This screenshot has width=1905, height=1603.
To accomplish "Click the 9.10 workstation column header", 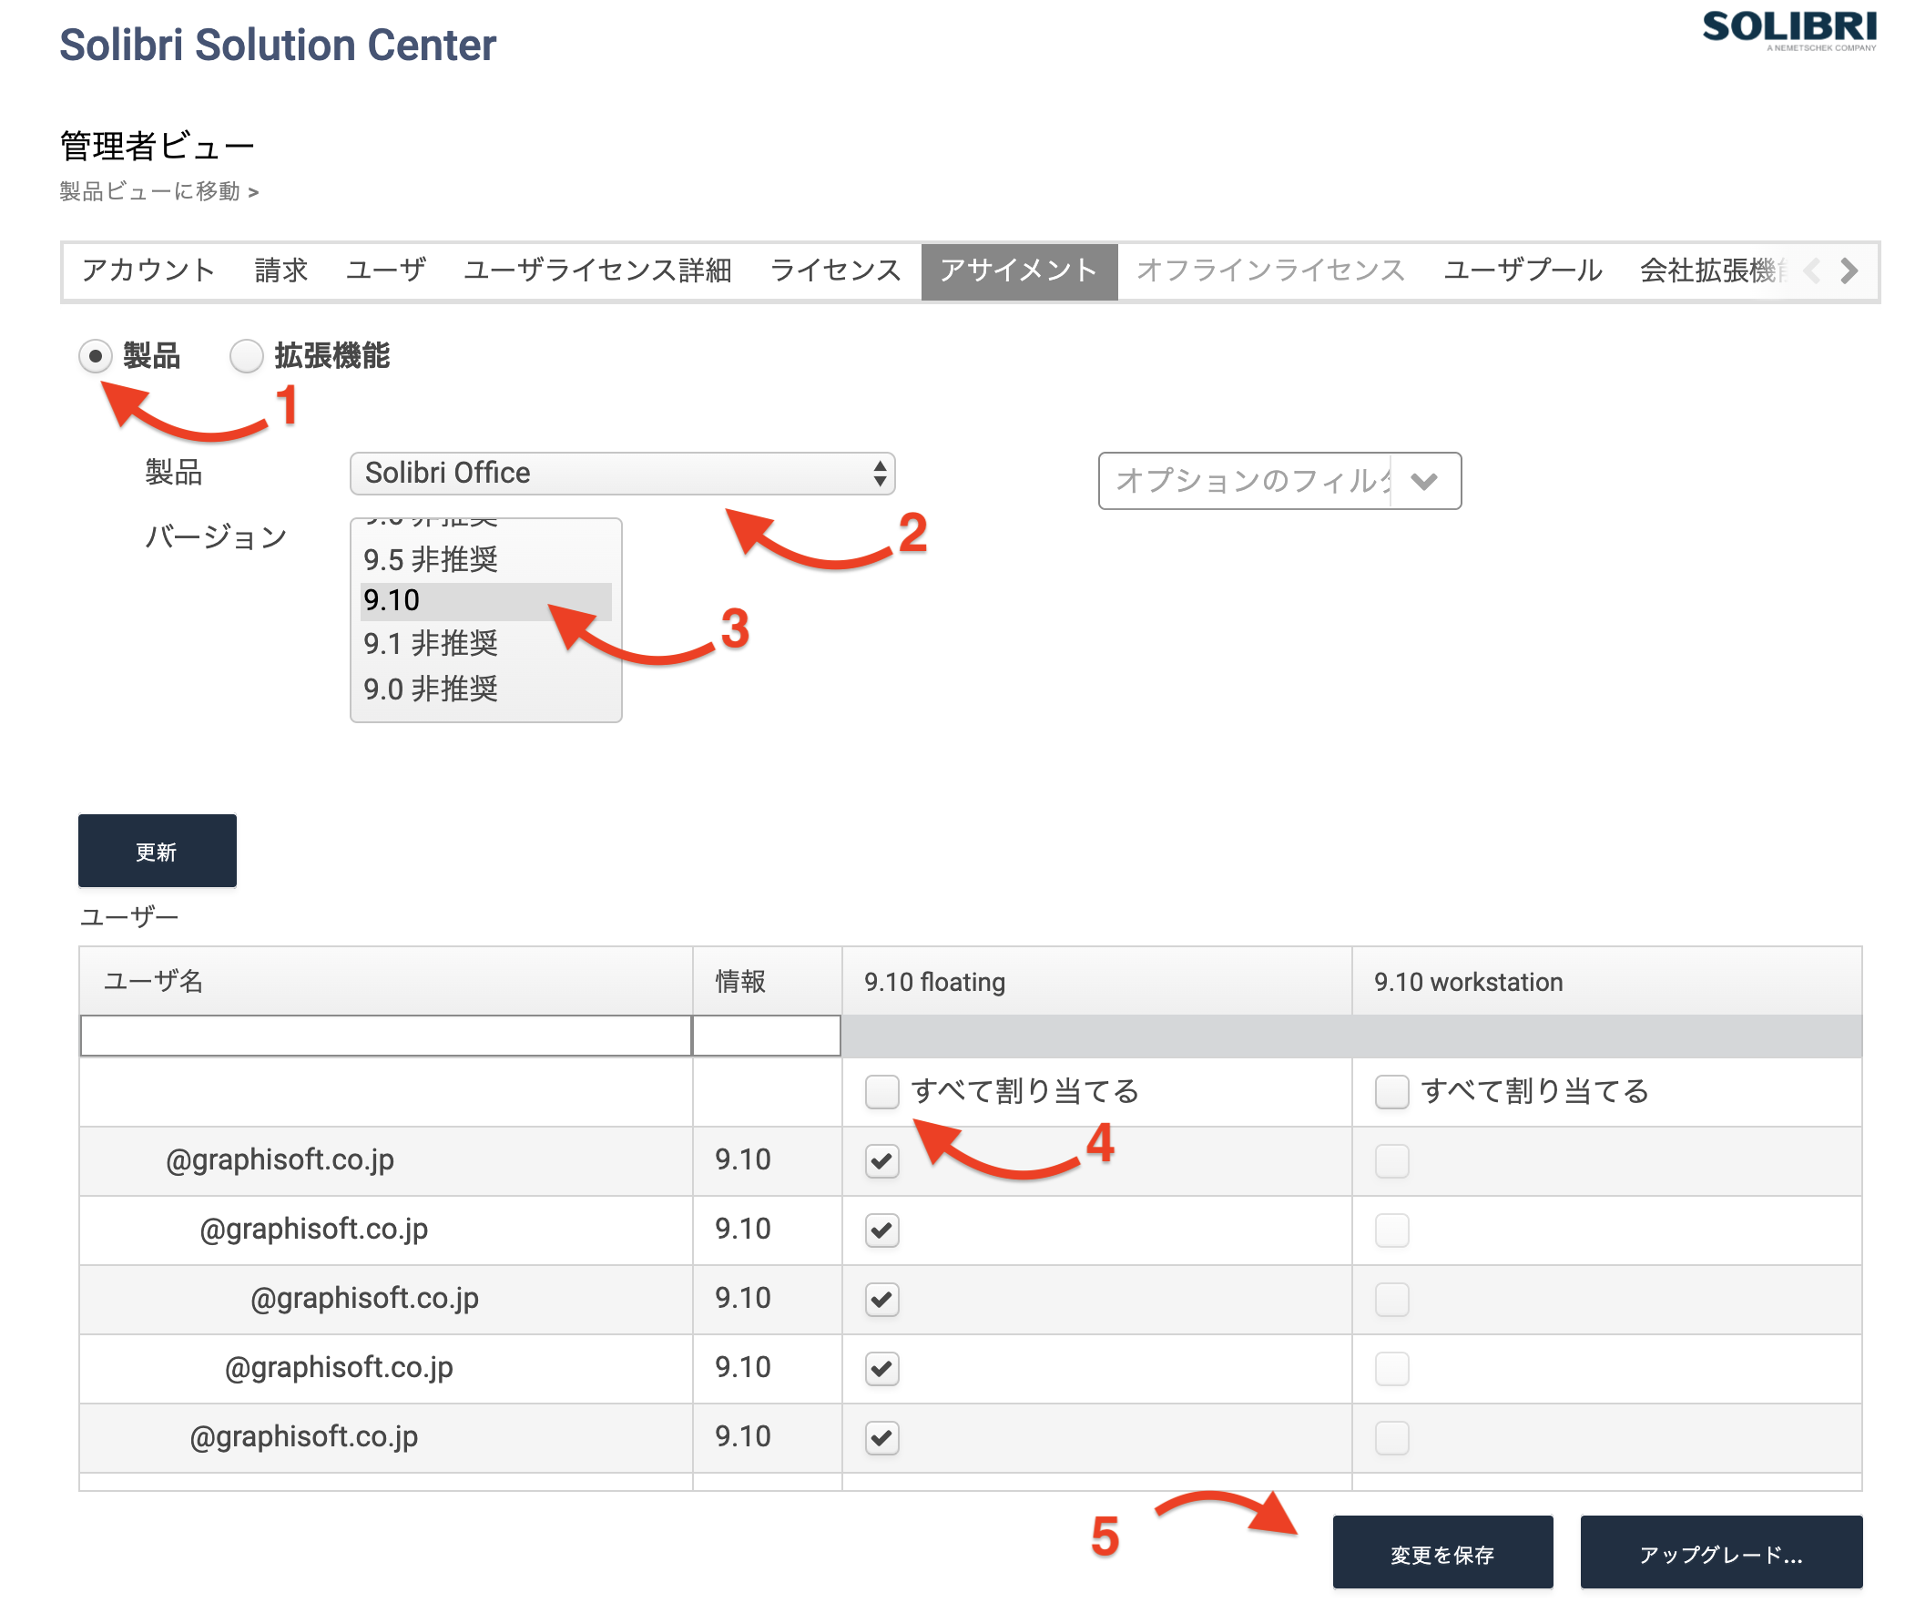I will 1607,982.
